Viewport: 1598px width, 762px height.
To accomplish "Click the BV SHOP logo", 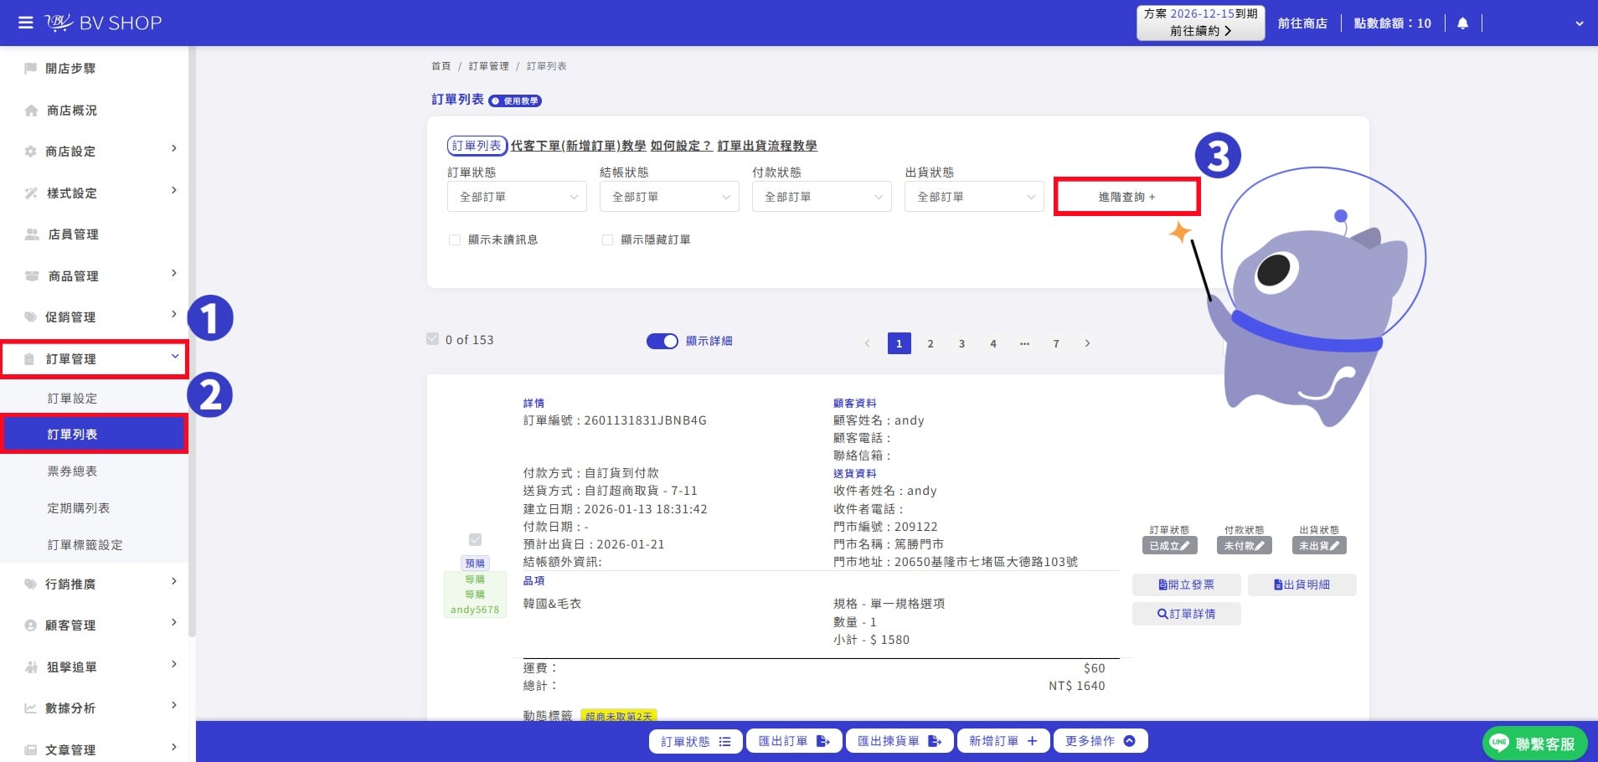I will coord(103,23).
